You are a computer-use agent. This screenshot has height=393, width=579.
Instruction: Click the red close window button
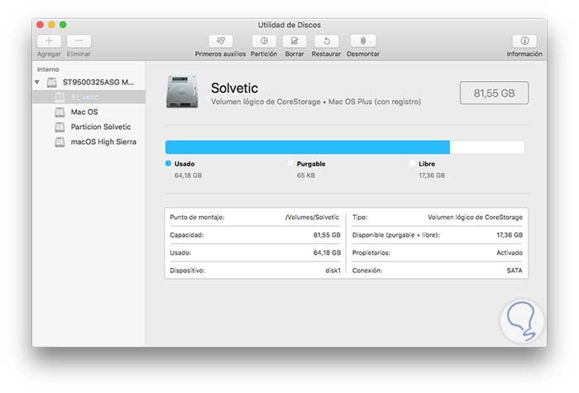[40, 24]
